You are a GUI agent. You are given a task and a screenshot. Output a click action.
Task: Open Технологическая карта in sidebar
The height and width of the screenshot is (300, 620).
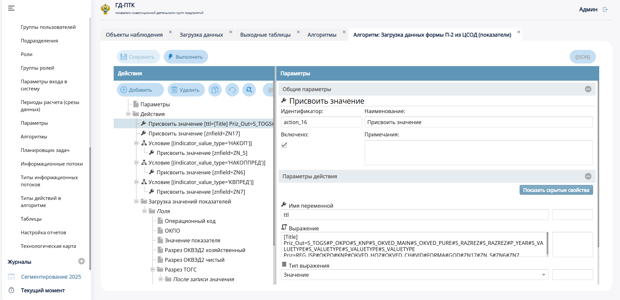pos(48,246)
